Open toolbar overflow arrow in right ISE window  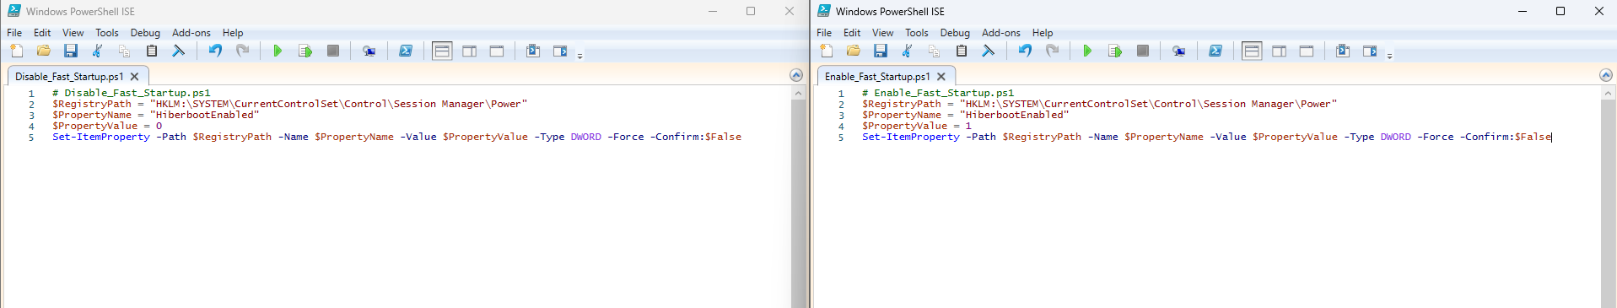(x=1389, y=56)
